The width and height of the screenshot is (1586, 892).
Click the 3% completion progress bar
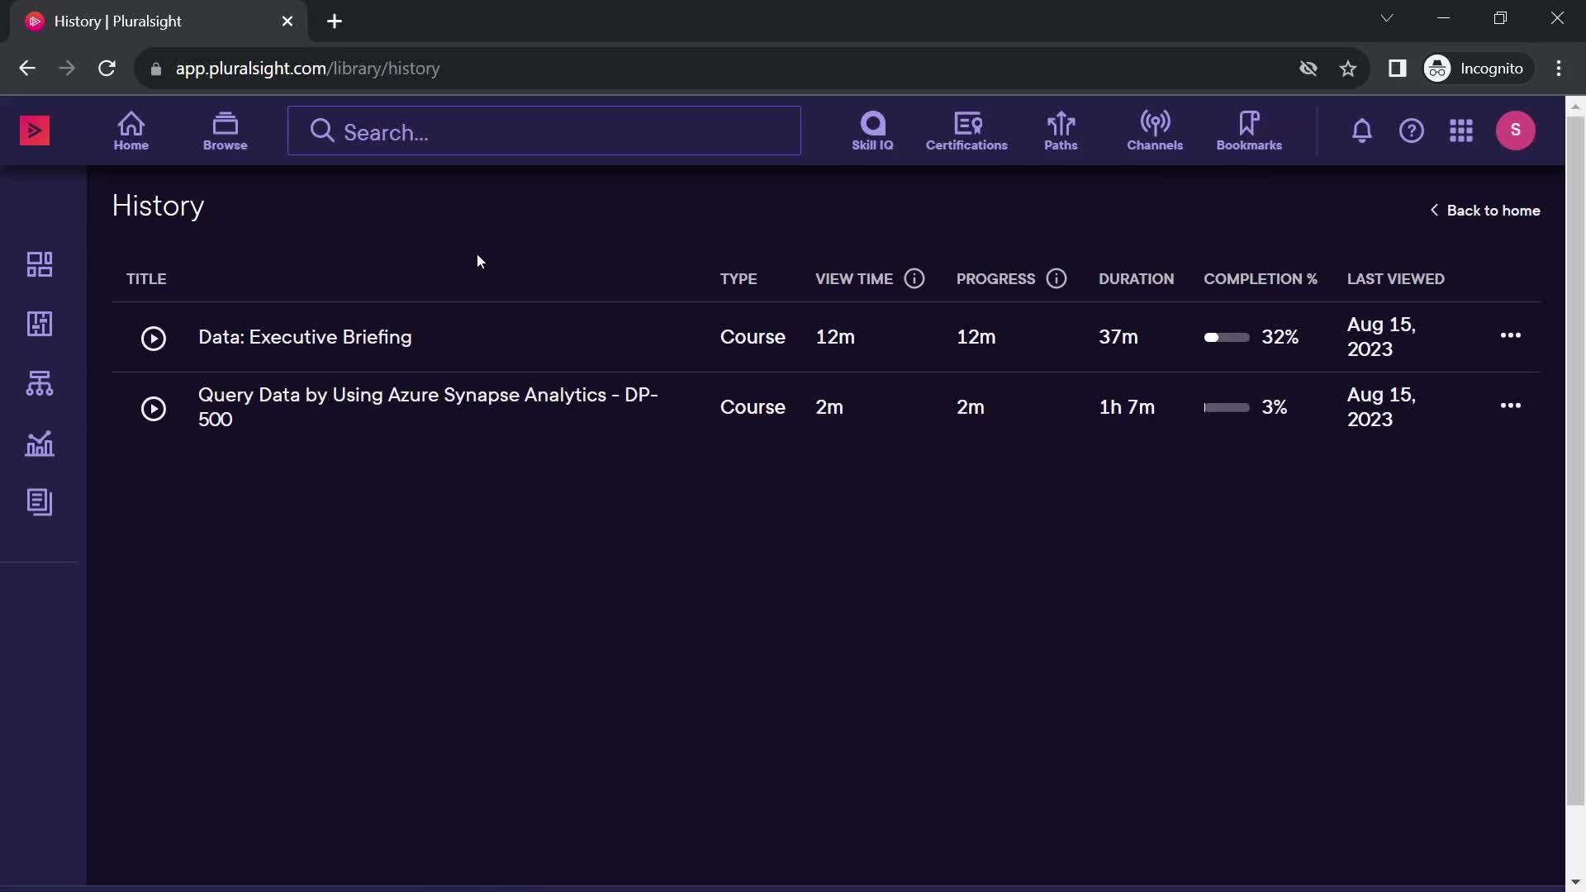pyautogui.click(x=1227, y=407)
